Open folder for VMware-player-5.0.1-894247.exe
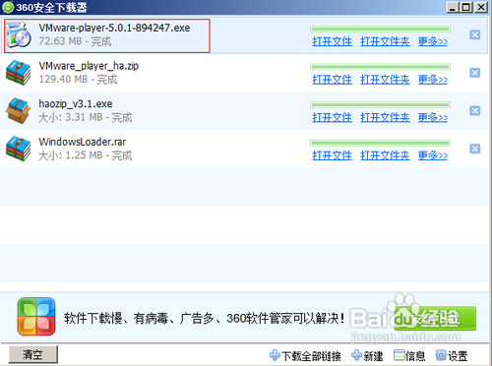492x366 pixels. pos(385,41)
